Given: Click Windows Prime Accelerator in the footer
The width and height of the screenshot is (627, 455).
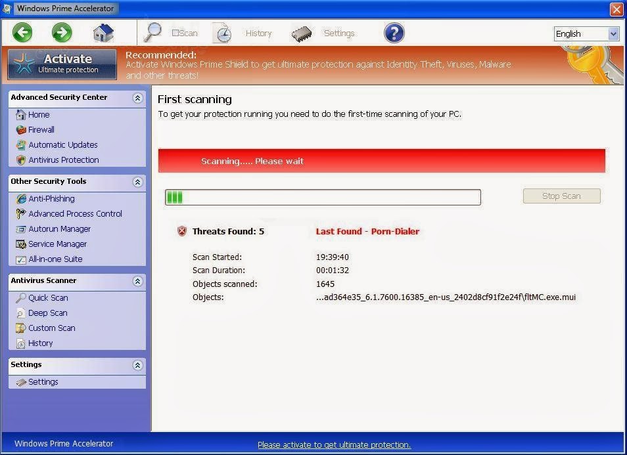Looking at the screenshot, I should click(64, 443).
